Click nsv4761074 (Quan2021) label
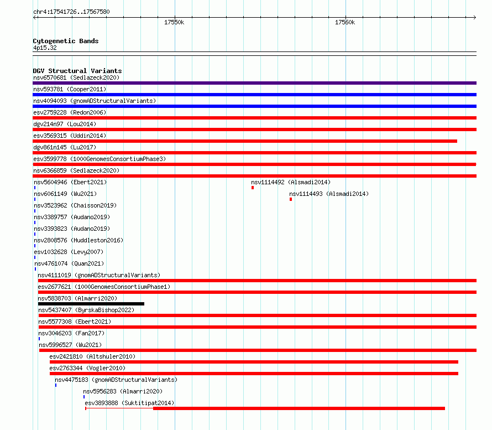Image resolution: width=492 pixels, height=430 pixels. click(69, 263)
